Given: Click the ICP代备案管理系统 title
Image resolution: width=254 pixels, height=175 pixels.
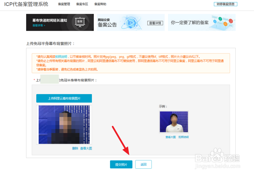Looking at the screenshot, I should pos(26,4).
